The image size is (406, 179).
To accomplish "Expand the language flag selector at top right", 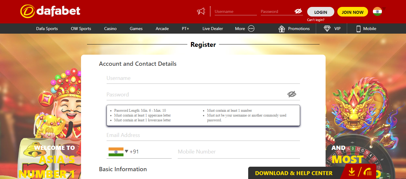I will (379, 11).
